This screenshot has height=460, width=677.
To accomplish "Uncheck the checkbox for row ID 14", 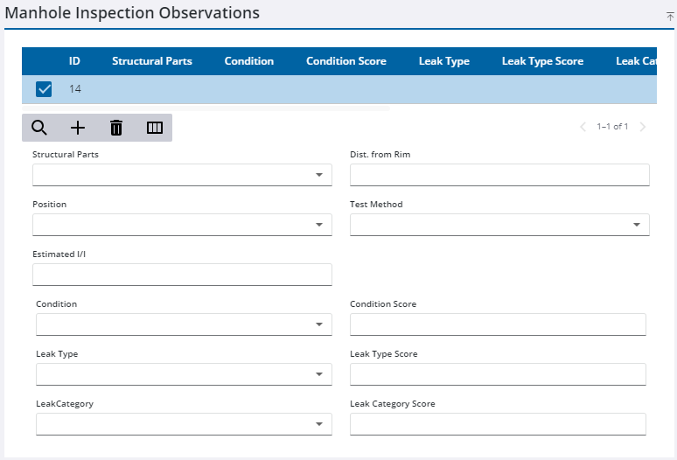I will (x=44, y=89).
